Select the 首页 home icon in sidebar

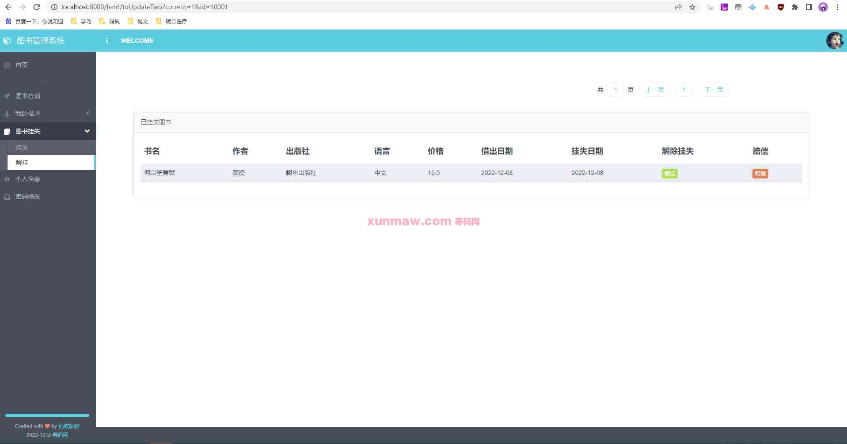tap(7, 65)
